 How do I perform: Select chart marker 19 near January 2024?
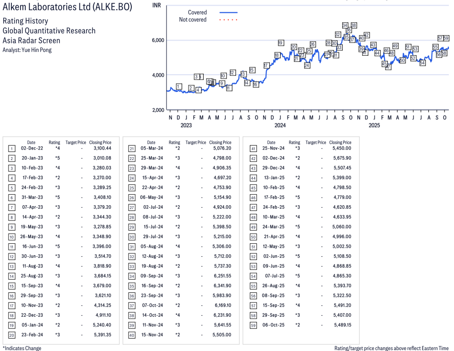(x=280, y=43)
